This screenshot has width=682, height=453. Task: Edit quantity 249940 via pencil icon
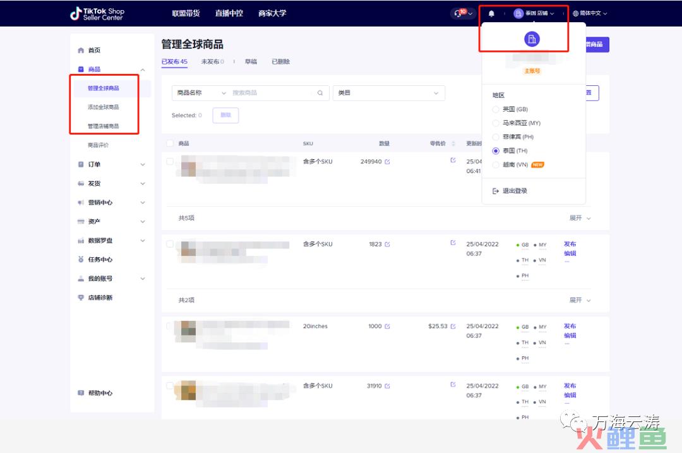(x=387, y=162)
